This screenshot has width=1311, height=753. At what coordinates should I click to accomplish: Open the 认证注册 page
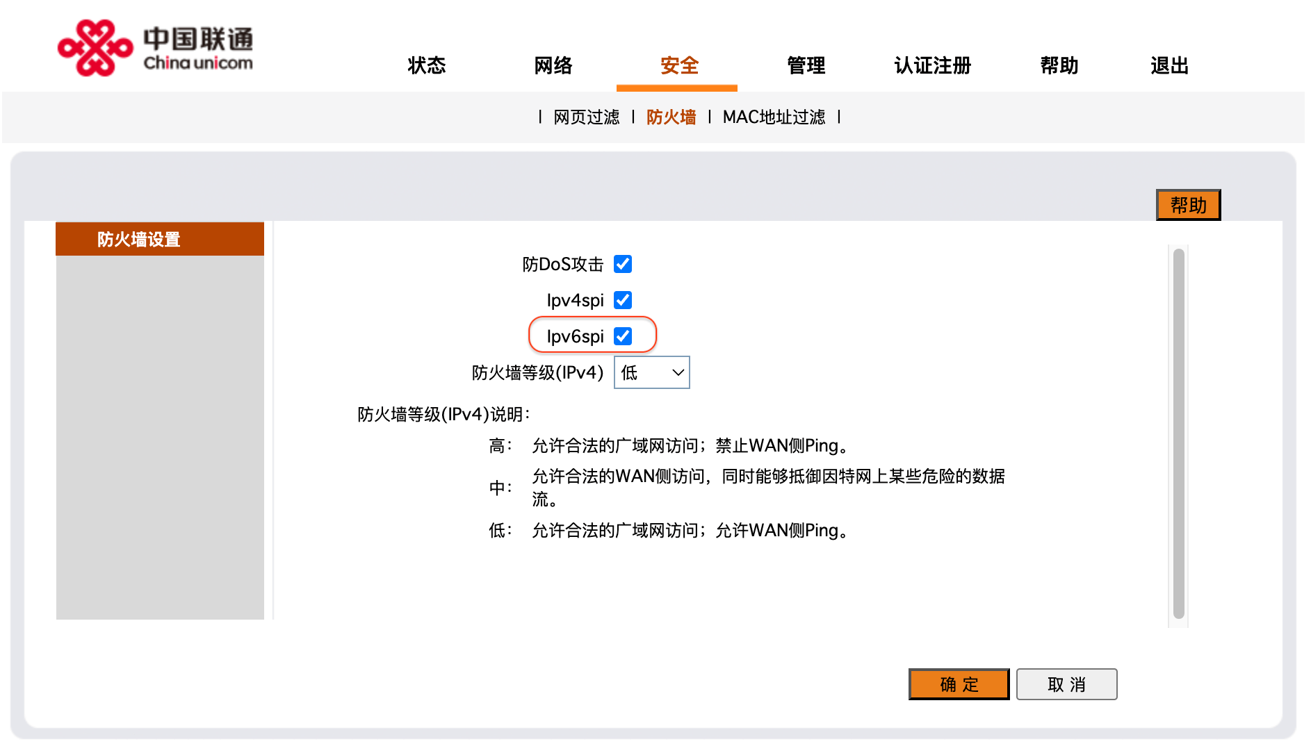click(x=932, y=66)
